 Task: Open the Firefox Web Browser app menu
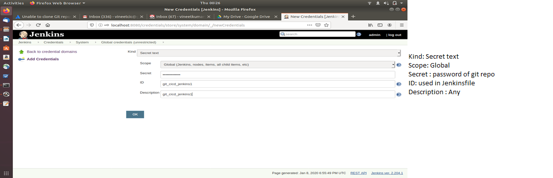tap(58, 3)
